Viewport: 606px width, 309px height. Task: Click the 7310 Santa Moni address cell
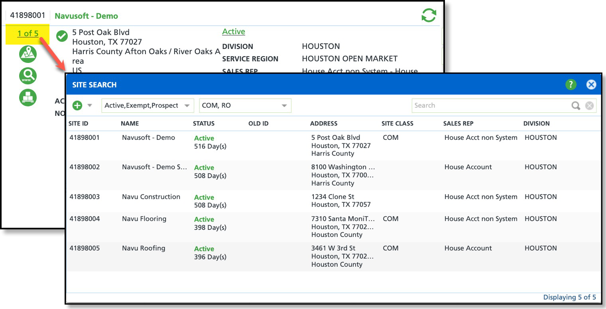coord(343,227)
